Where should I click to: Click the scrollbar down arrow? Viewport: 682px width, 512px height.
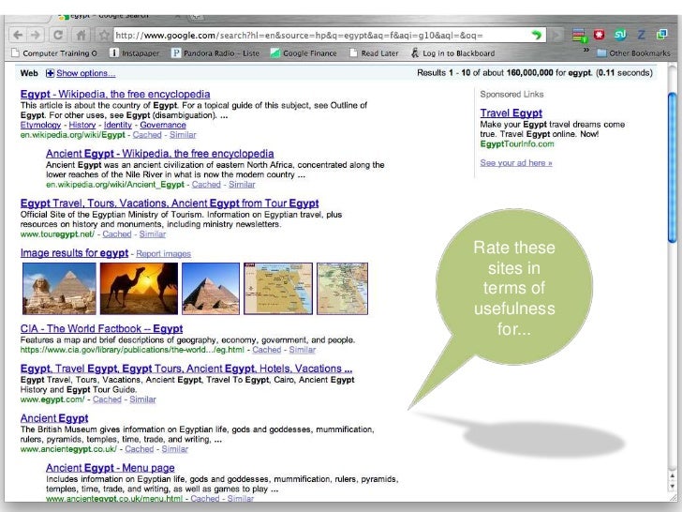click(x=673, y=486)
